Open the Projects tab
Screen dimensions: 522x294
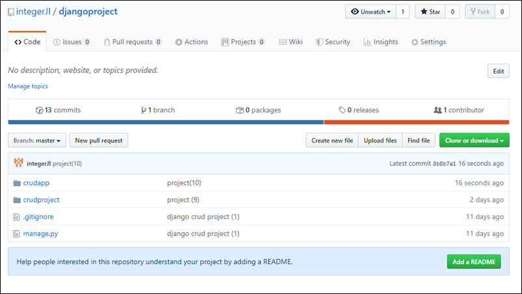(x=243, y=42)
